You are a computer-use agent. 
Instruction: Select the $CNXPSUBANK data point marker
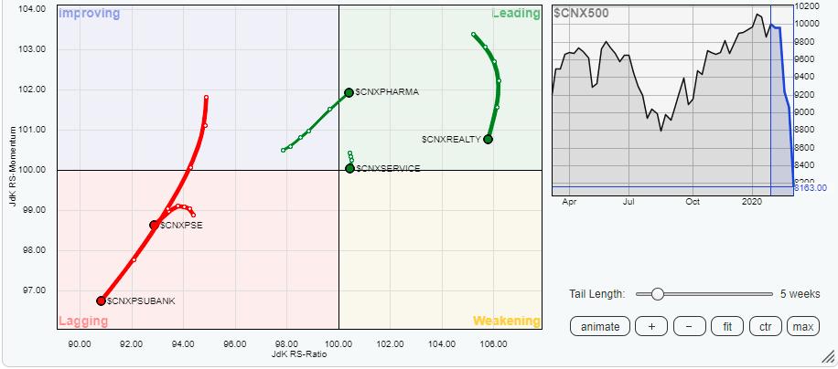click(x=101, y=300)
